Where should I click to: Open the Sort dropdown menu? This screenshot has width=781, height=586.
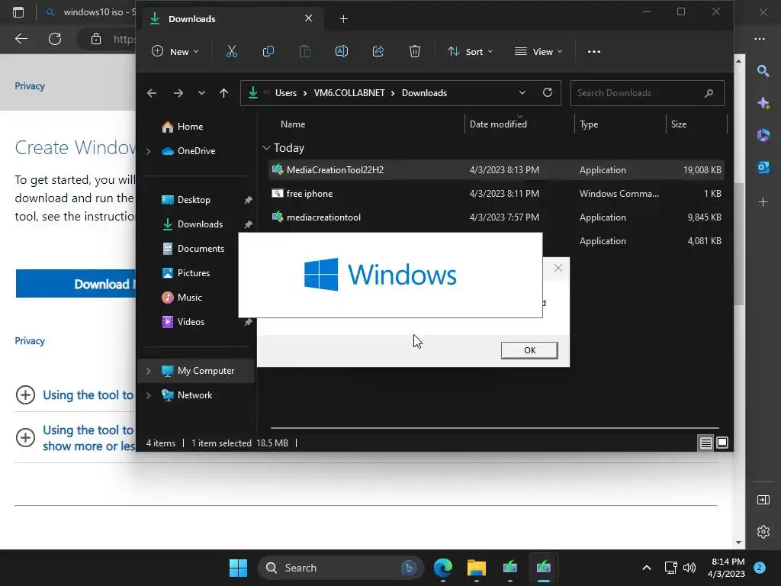coord(470,51)
